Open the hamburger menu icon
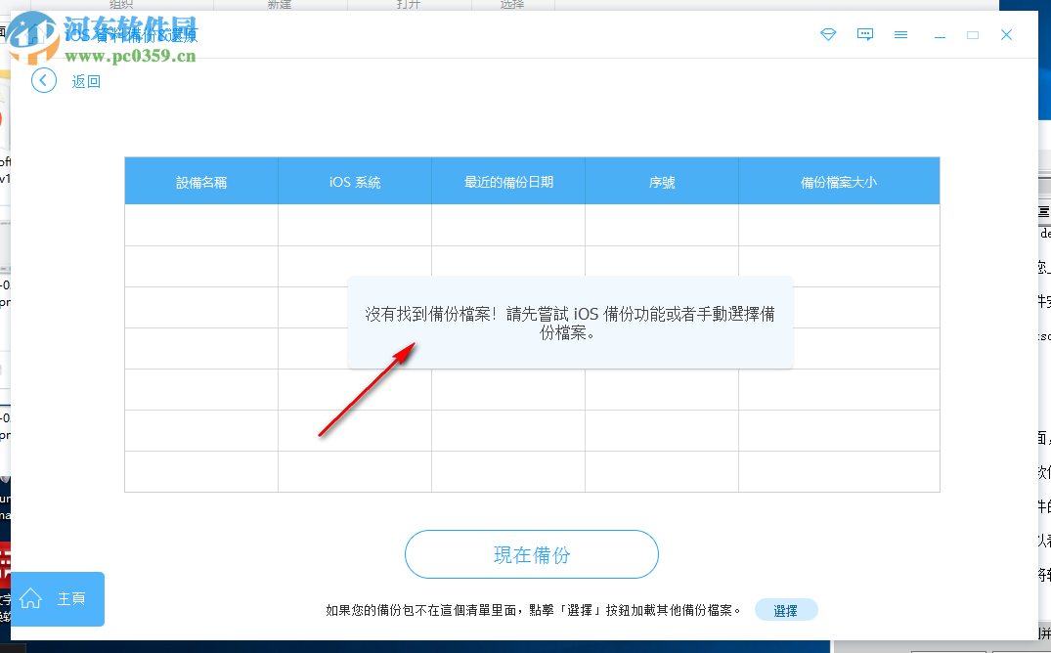The width and height of the screenshot is (1051, 653). tap(900, 34)
